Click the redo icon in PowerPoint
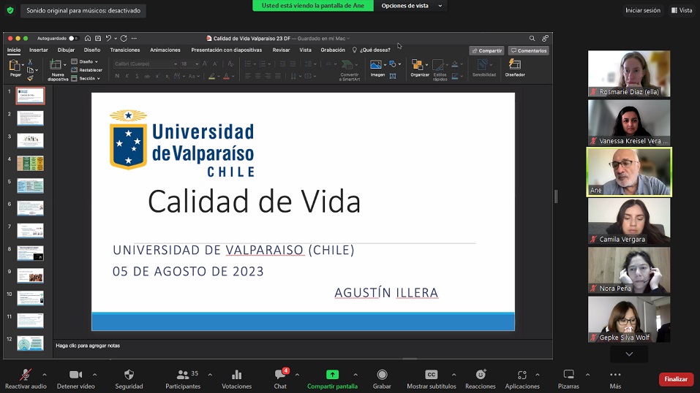 click(124, 39)
